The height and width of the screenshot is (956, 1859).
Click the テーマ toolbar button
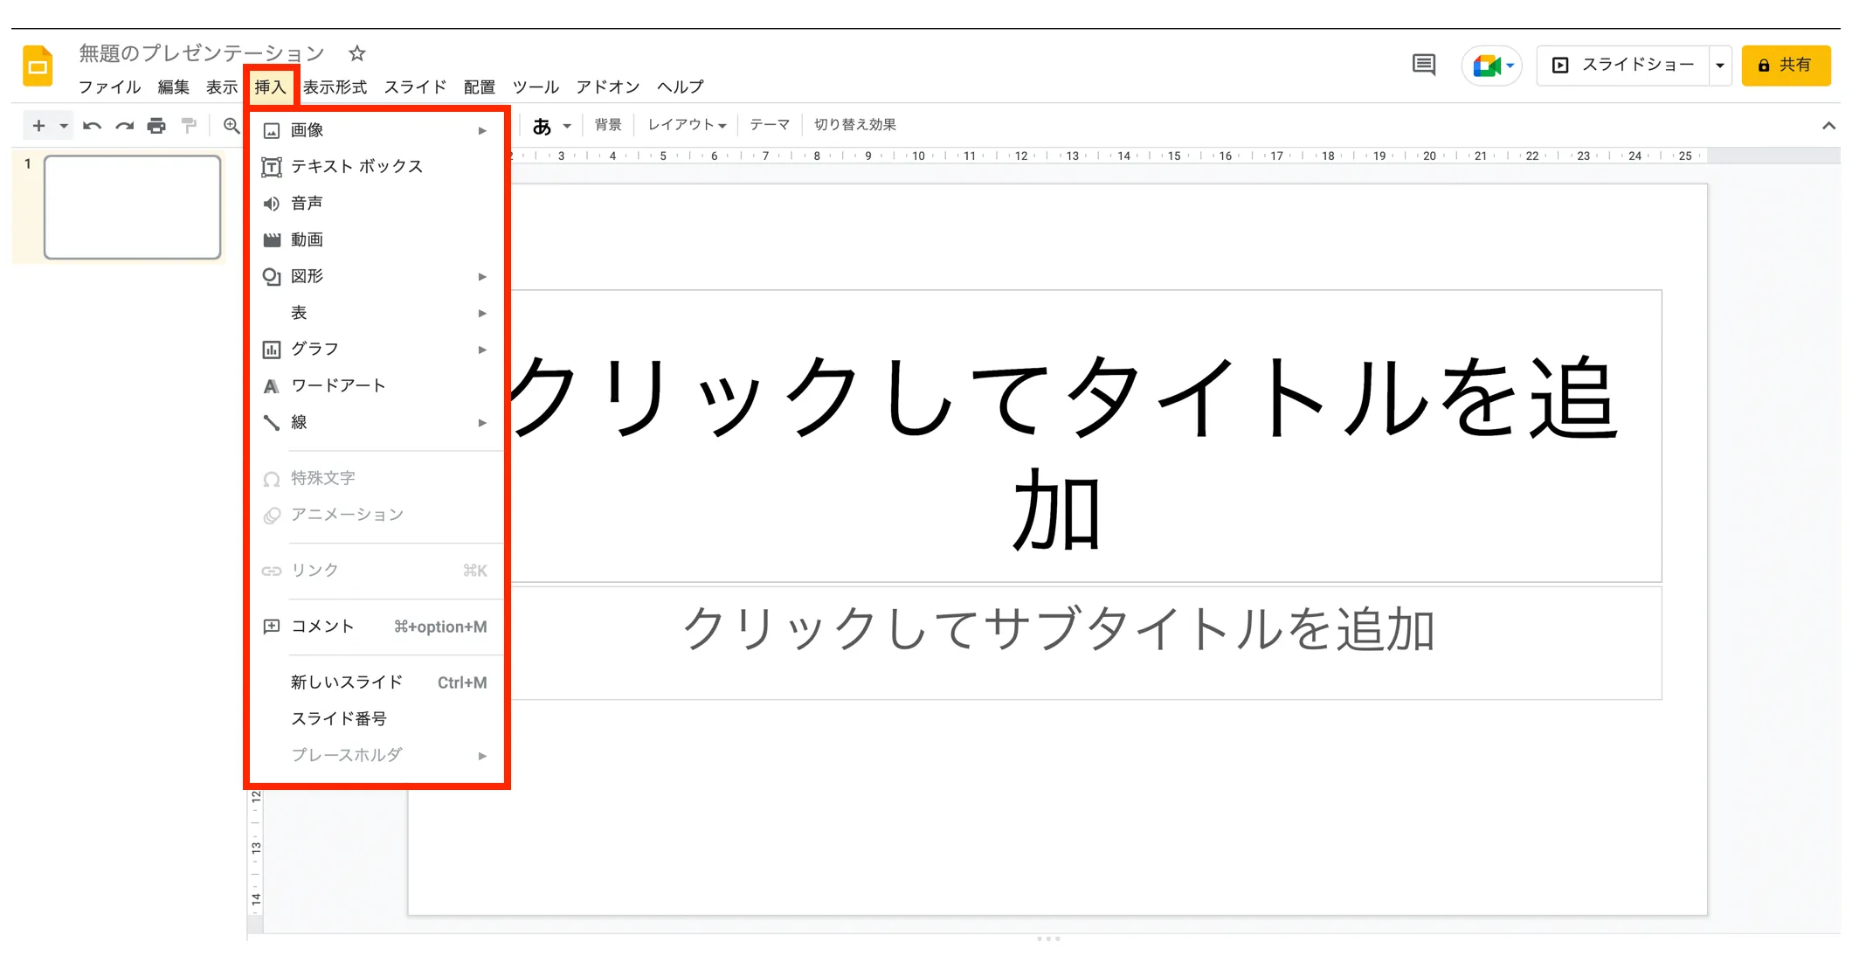click(x=769, y=125)
